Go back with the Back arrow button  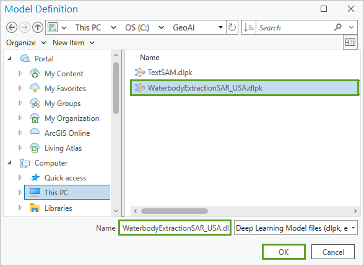(x=12, y=28)
